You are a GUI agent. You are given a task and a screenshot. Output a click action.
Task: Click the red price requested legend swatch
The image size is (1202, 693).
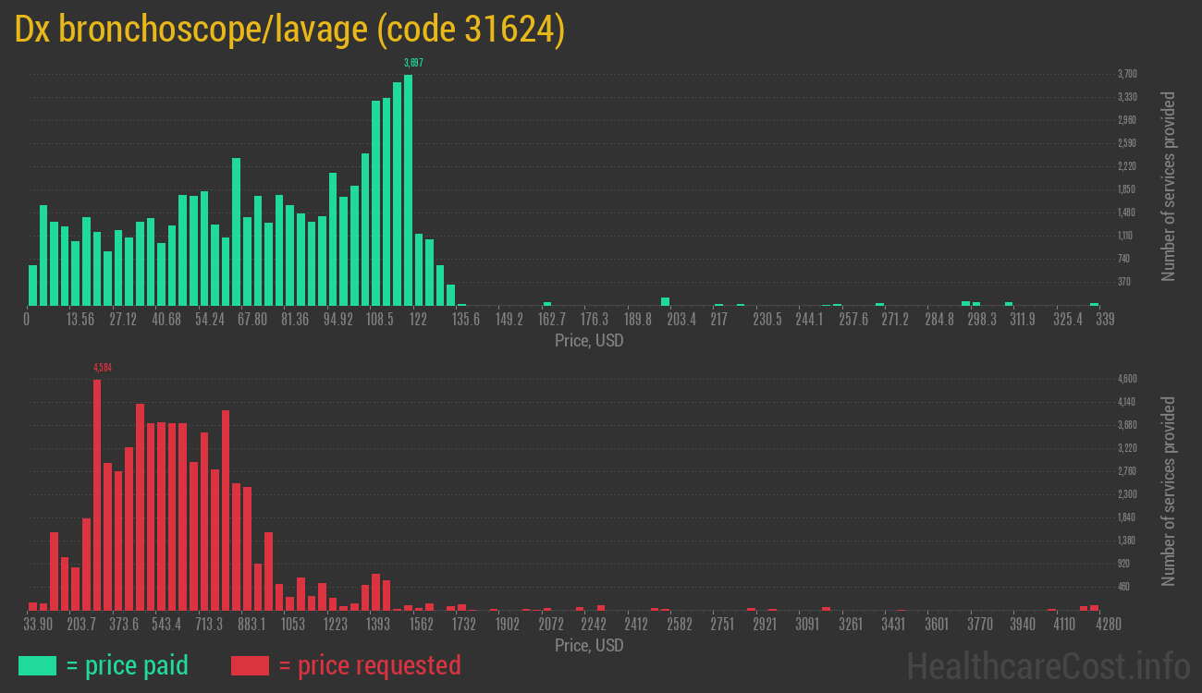(x=250, y=665)
